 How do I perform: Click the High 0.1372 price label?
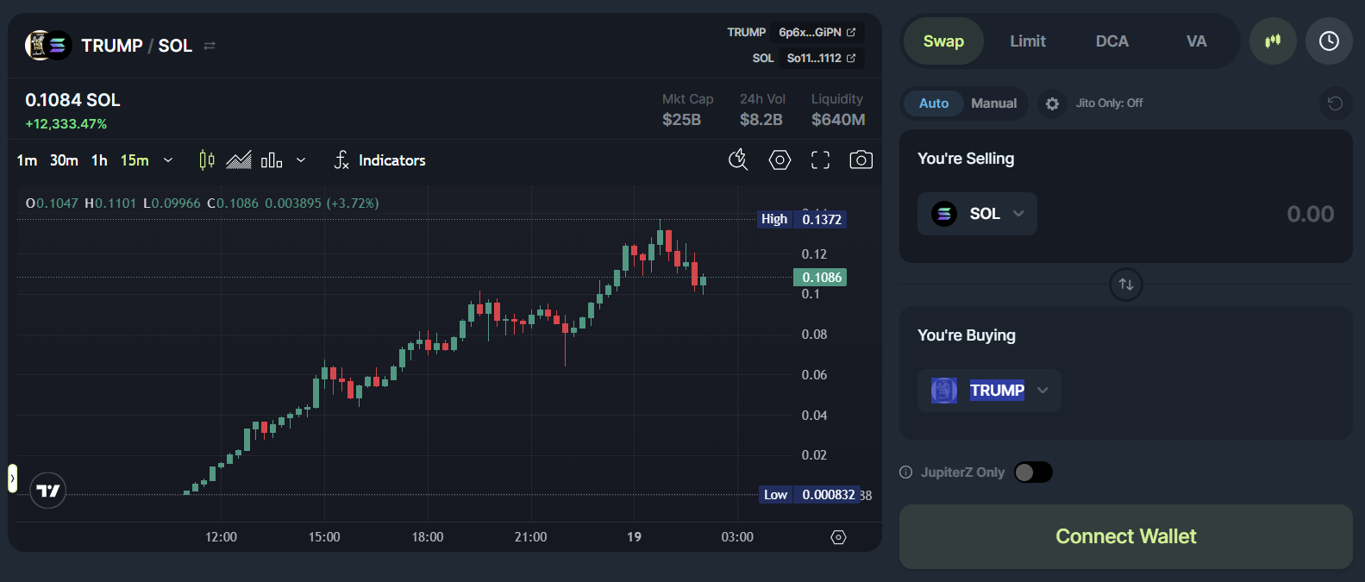pyautogui.click(x=802, y=219)
